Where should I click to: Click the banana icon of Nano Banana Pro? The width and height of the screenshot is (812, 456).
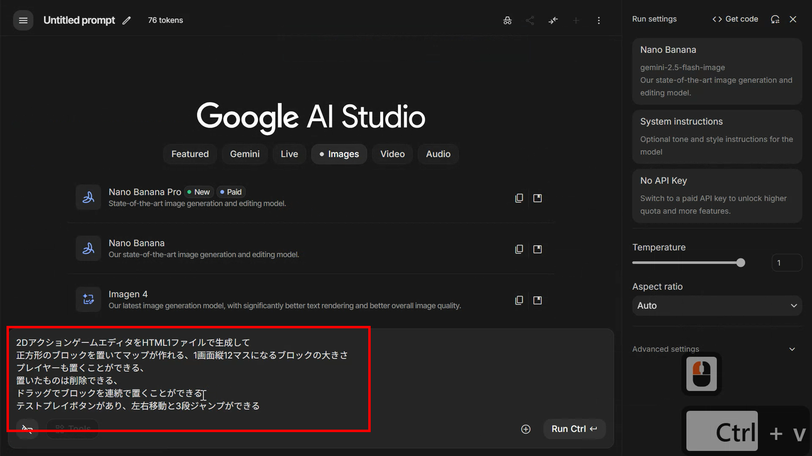point(88,197)
